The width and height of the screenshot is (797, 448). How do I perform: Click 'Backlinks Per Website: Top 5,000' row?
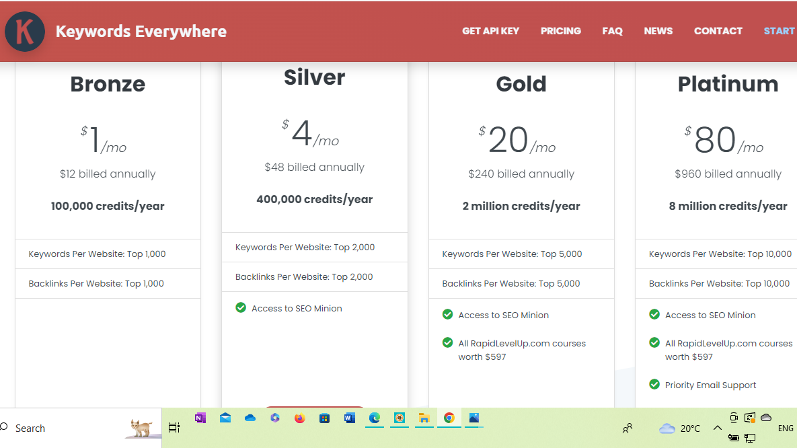pyautogui.click(x=521, y=283)
